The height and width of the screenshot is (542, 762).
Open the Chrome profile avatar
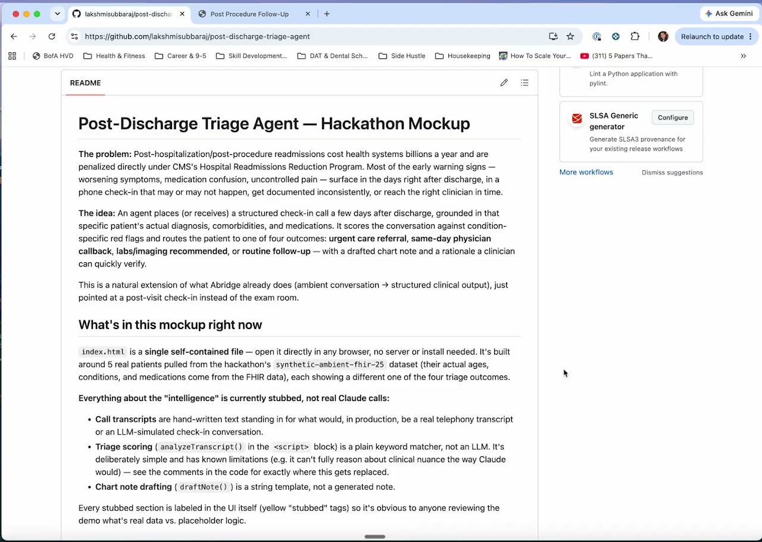pyautogui.click(x=663, y=36)
